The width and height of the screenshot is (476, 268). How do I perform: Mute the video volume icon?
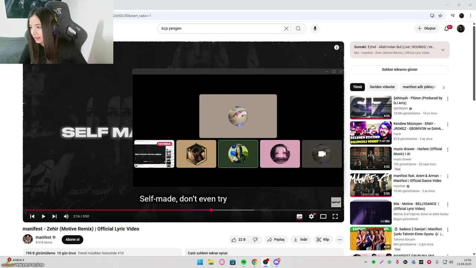click(x=66, y=216)
